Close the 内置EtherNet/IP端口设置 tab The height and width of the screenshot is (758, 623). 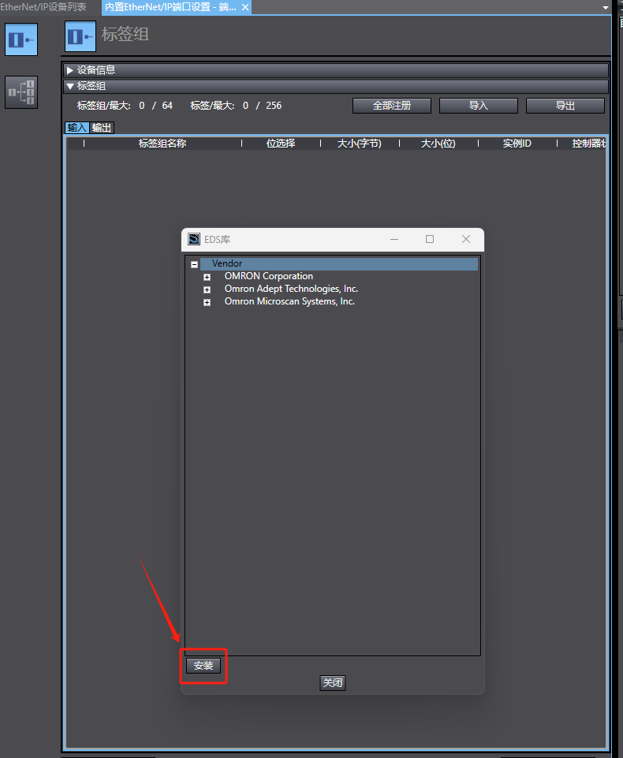coord(245,7)
